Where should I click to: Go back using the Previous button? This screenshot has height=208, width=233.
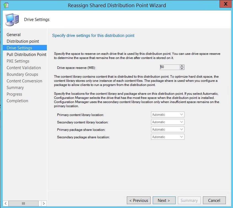[x=138, y=200]
